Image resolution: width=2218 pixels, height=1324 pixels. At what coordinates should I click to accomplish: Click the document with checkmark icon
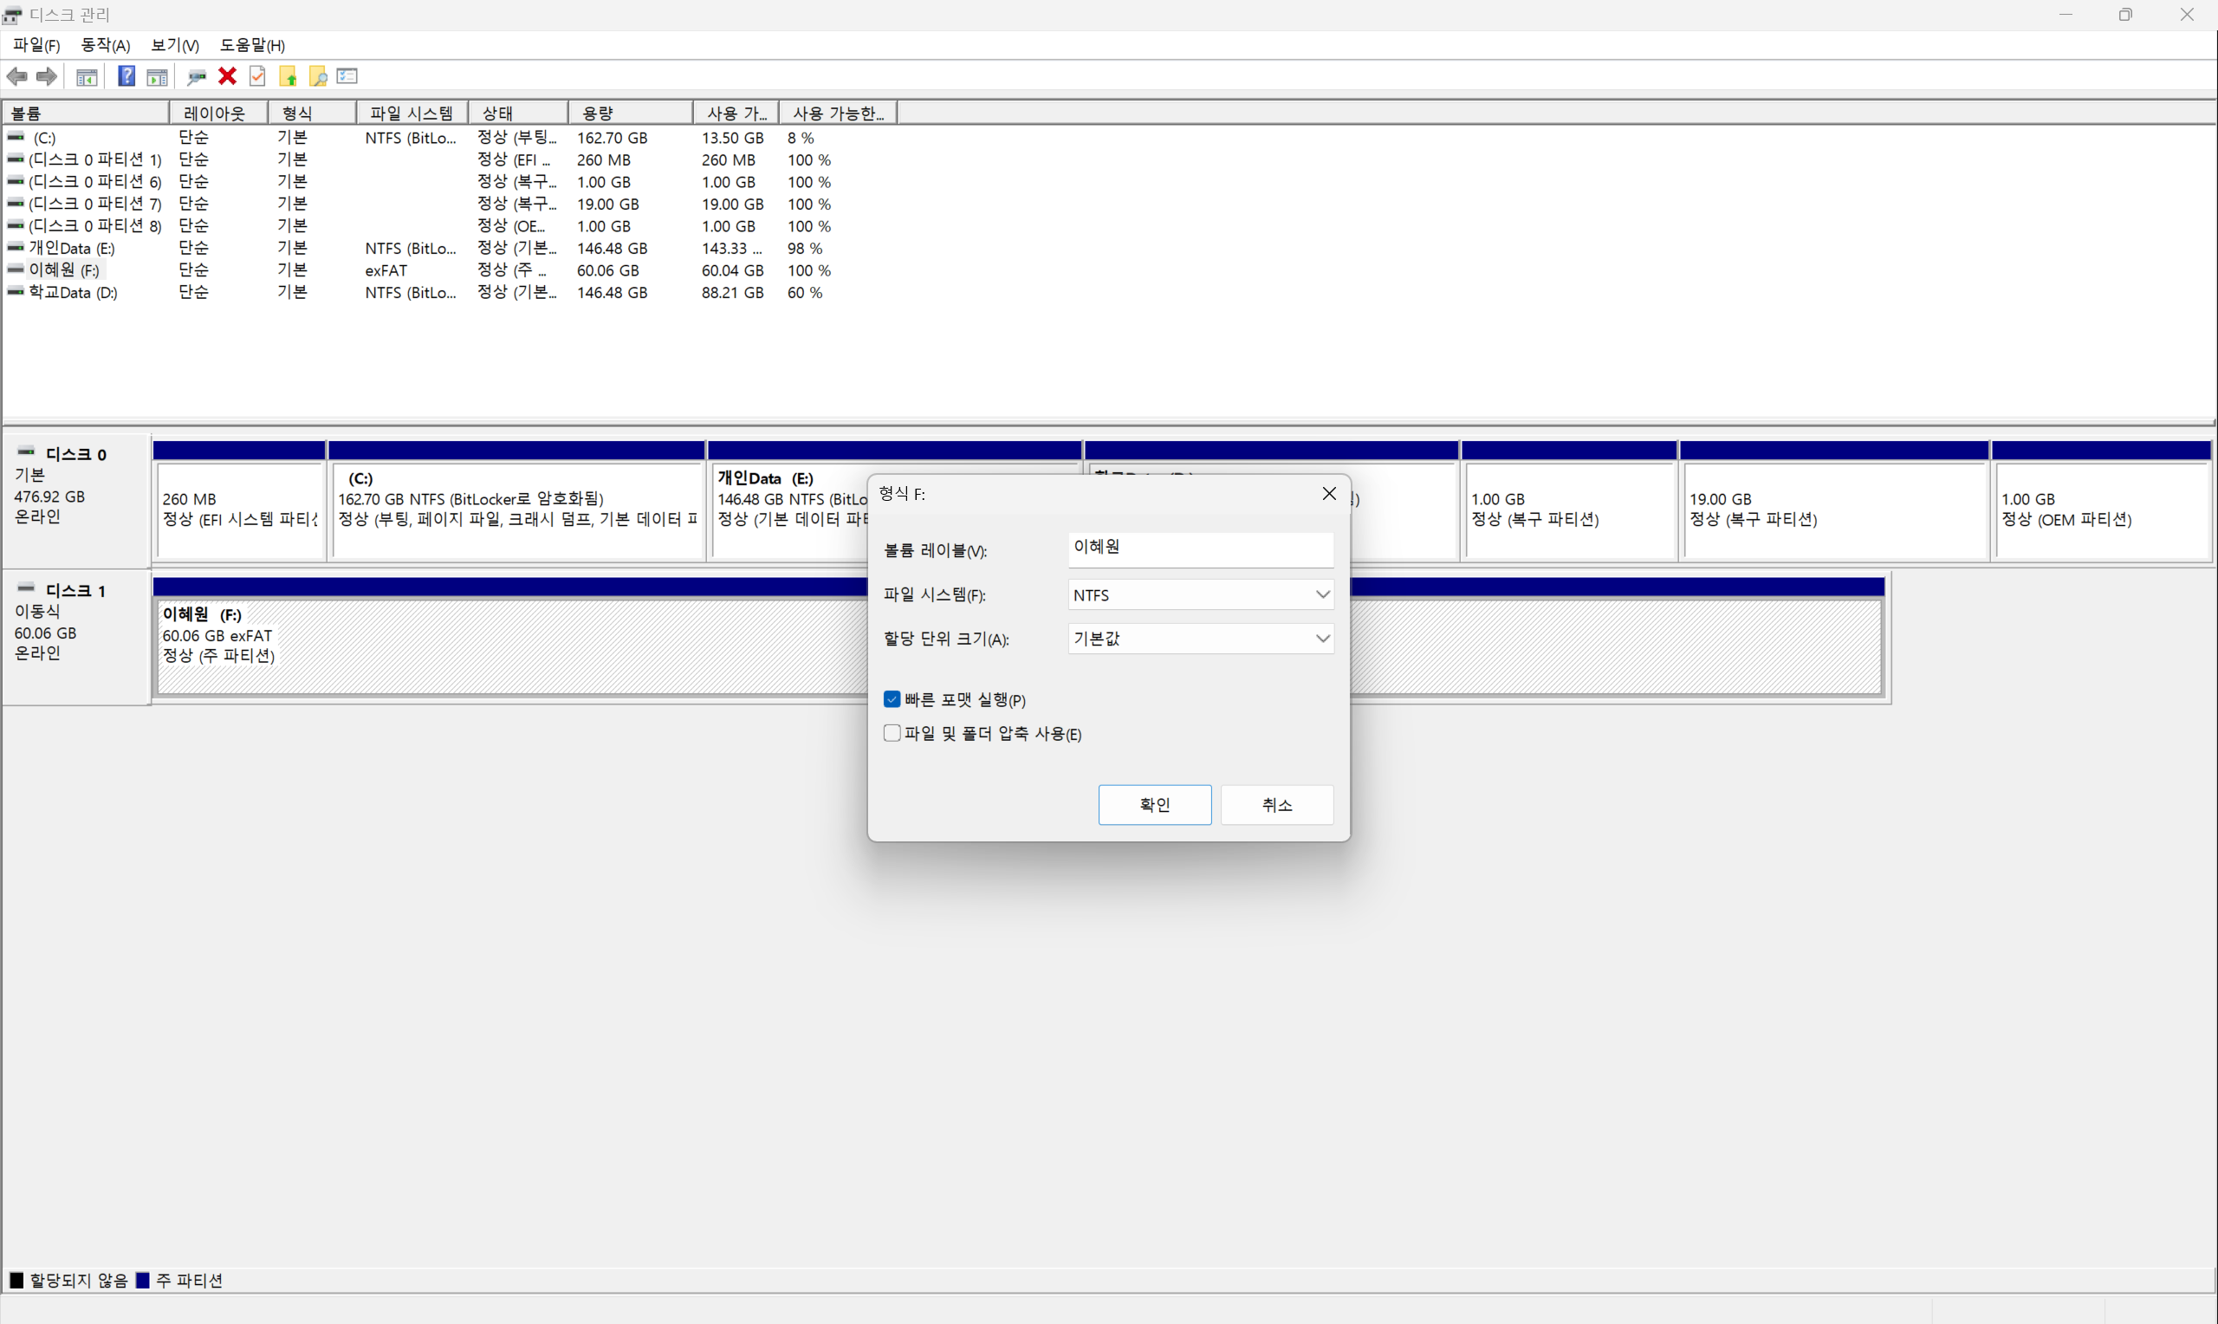coord(257,77)
